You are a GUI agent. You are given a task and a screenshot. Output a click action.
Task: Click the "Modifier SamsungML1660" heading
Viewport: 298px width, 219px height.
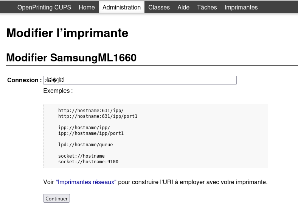[71, 58]
